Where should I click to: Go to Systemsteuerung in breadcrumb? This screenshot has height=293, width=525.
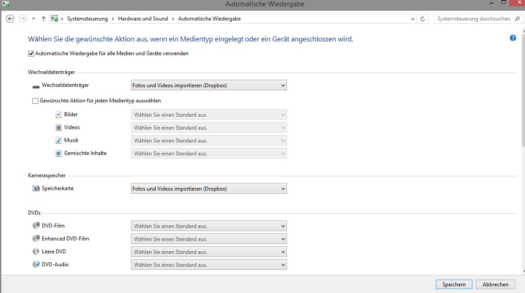click(x=87, y=19)
